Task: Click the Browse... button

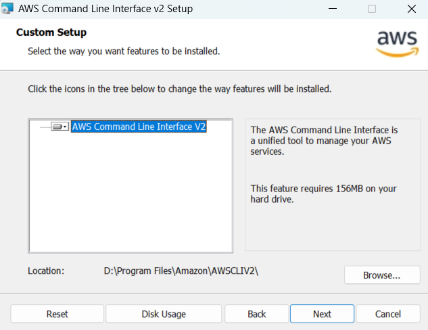Action: click(382, 275)
